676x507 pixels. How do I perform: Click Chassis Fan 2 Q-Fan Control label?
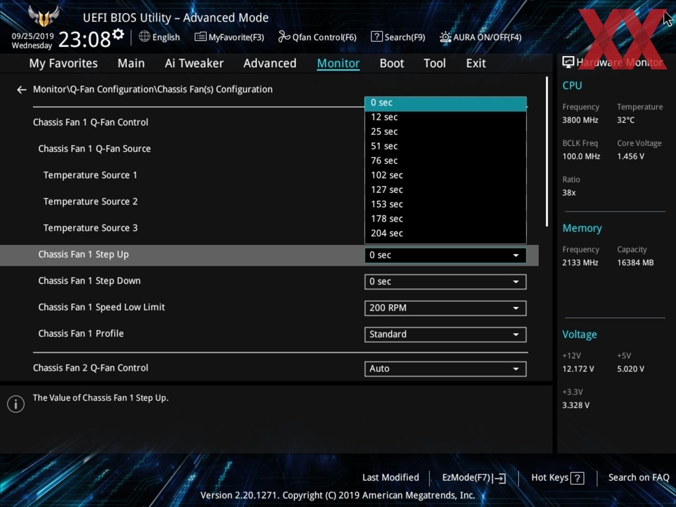click(90, 368)
